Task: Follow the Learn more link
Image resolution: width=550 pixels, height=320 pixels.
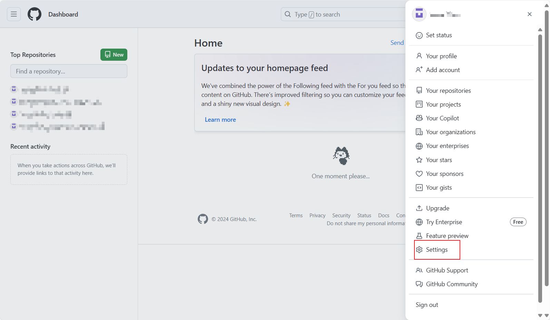Action: [x=220, y=120]
